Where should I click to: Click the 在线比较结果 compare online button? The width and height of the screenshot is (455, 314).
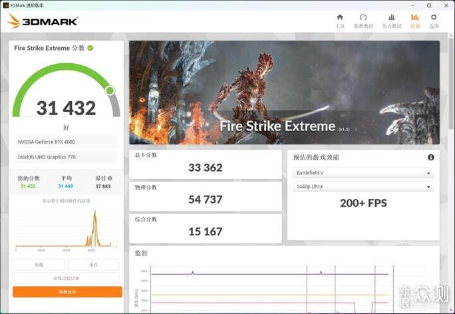[x=66, y=278]
